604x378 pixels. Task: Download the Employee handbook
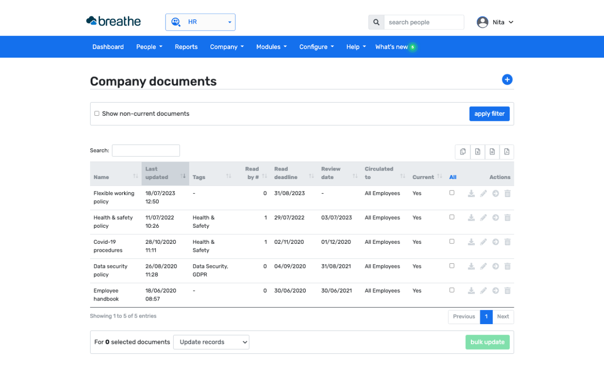(471, 291)
